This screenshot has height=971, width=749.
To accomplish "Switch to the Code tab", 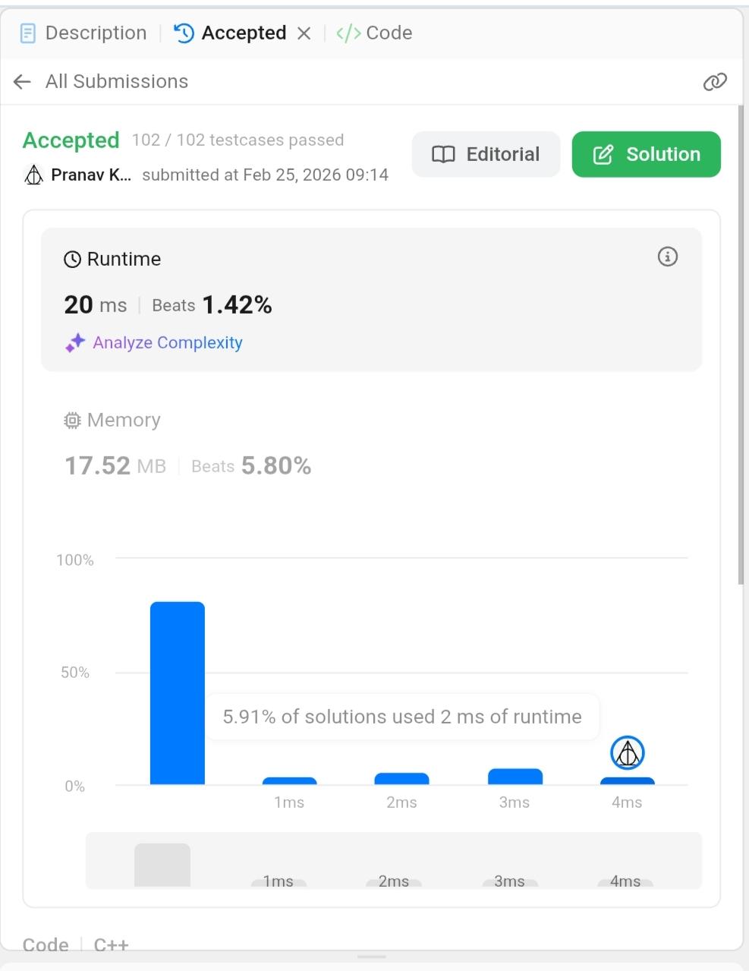I will 374,33.
